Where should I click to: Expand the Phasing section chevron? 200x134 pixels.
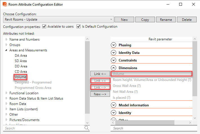pyautogui.click(x=114, y=45)
